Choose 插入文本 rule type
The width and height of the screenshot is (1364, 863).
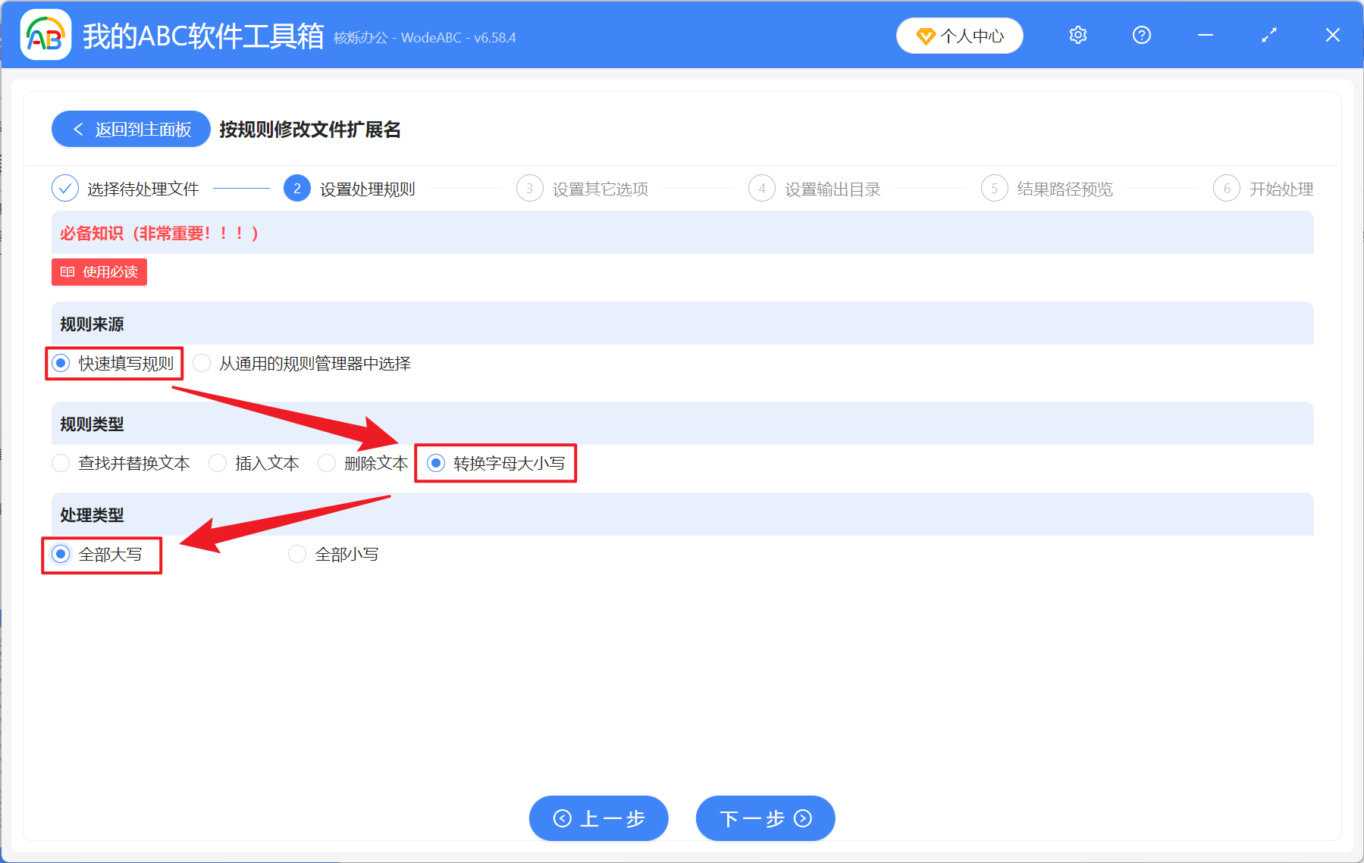pyautogui.click(x=254, y=463)
